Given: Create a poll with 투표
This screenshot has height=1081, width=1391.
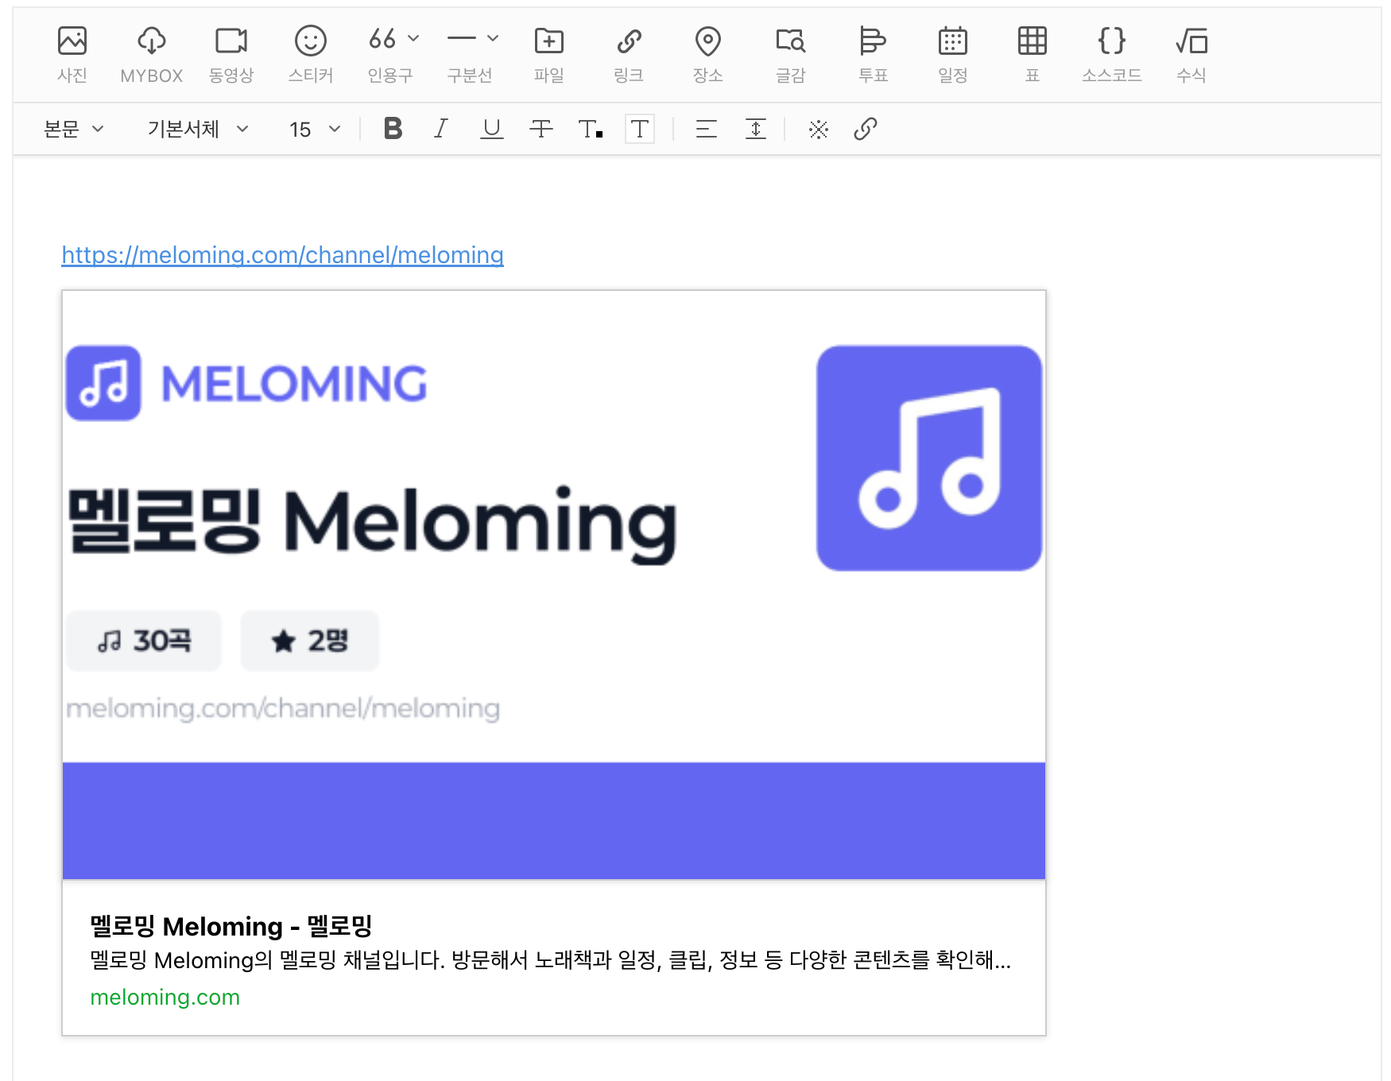Looking at the screenshot, I should [874, 54].
